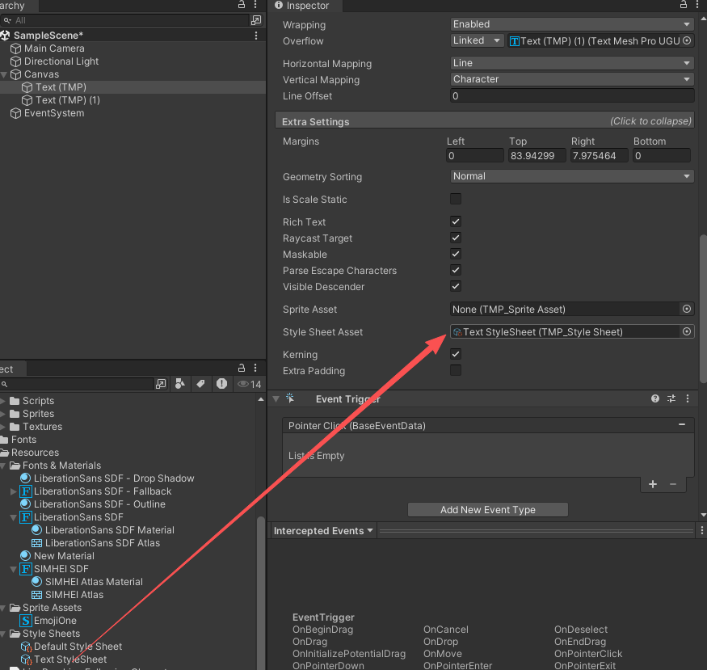Screen dimensions: 707x670
Task: Collapse Extra Settings section
Action: pos(485,121)
